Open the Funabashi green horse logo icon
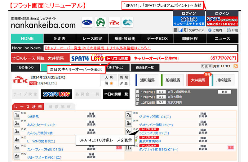Screen dimensions: 248x162 pyautogui.click(x=100, y=22)
